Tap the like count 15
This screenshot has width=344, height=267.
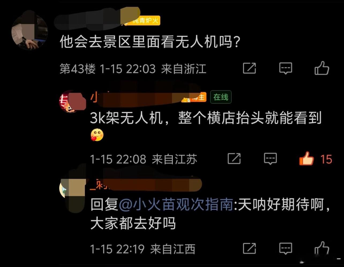click(326, 159)
